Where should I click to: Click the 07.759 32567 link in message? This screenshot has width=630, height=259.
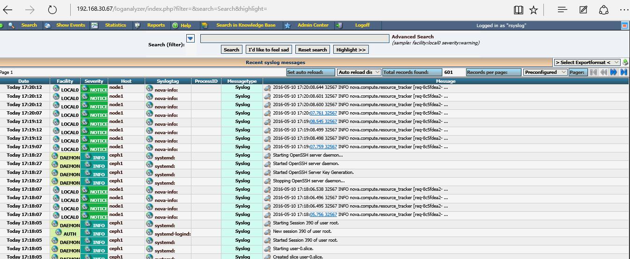point(323,147)
